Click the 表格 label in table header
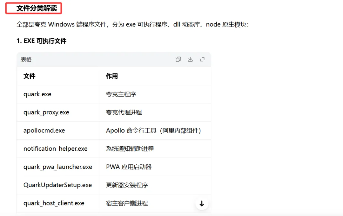This screenshot has height=216, width=343. pos(26,60)
